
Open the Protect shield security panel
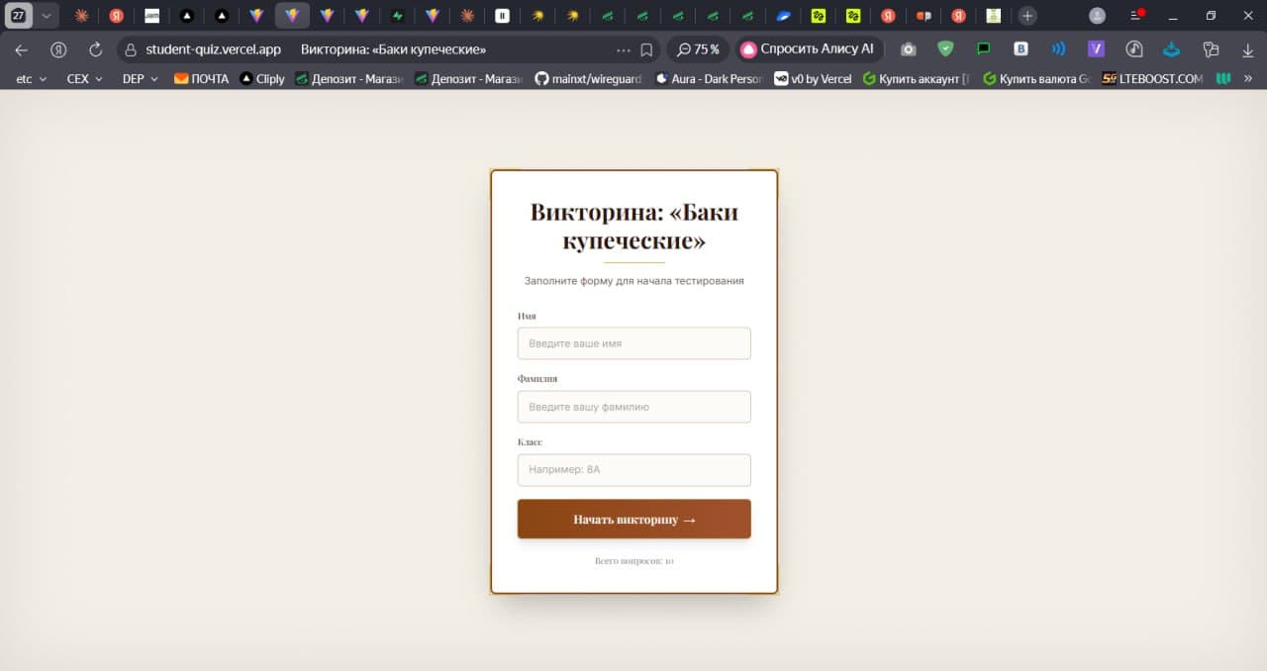coord(945,49)
